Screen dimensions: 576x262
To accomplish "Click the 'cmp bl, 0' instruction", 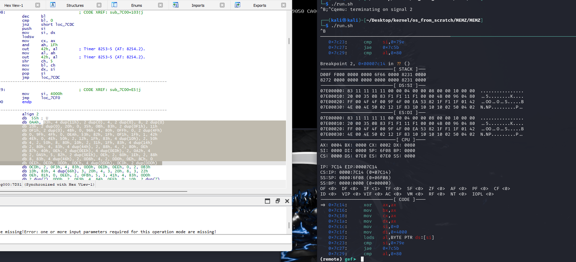I will tap(38, 20).
